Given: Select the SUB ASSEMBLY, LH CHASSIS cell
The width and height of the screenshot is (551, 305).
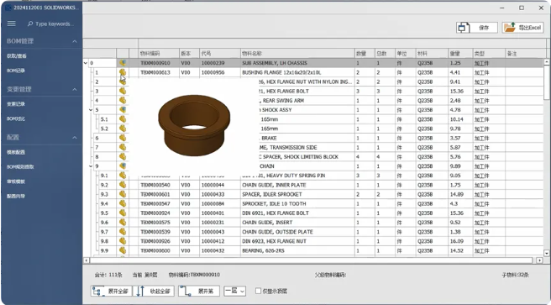Looking at the screenshot, I should coord(297,63).
